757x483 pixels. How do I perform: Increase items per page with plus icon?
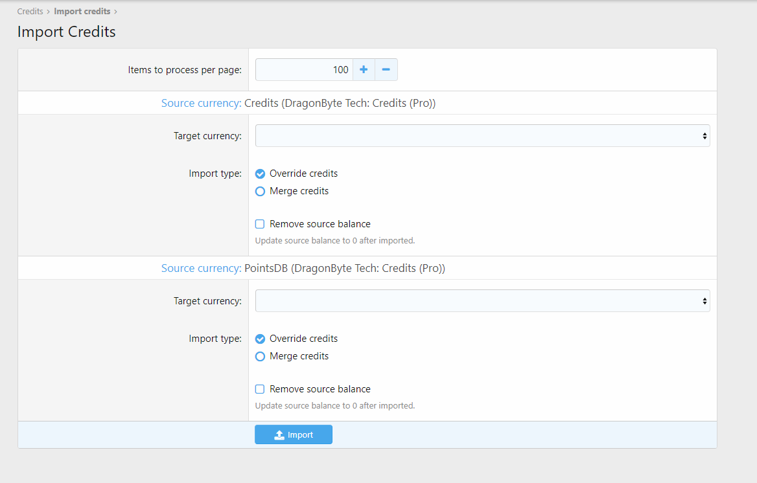pos(364,70)
